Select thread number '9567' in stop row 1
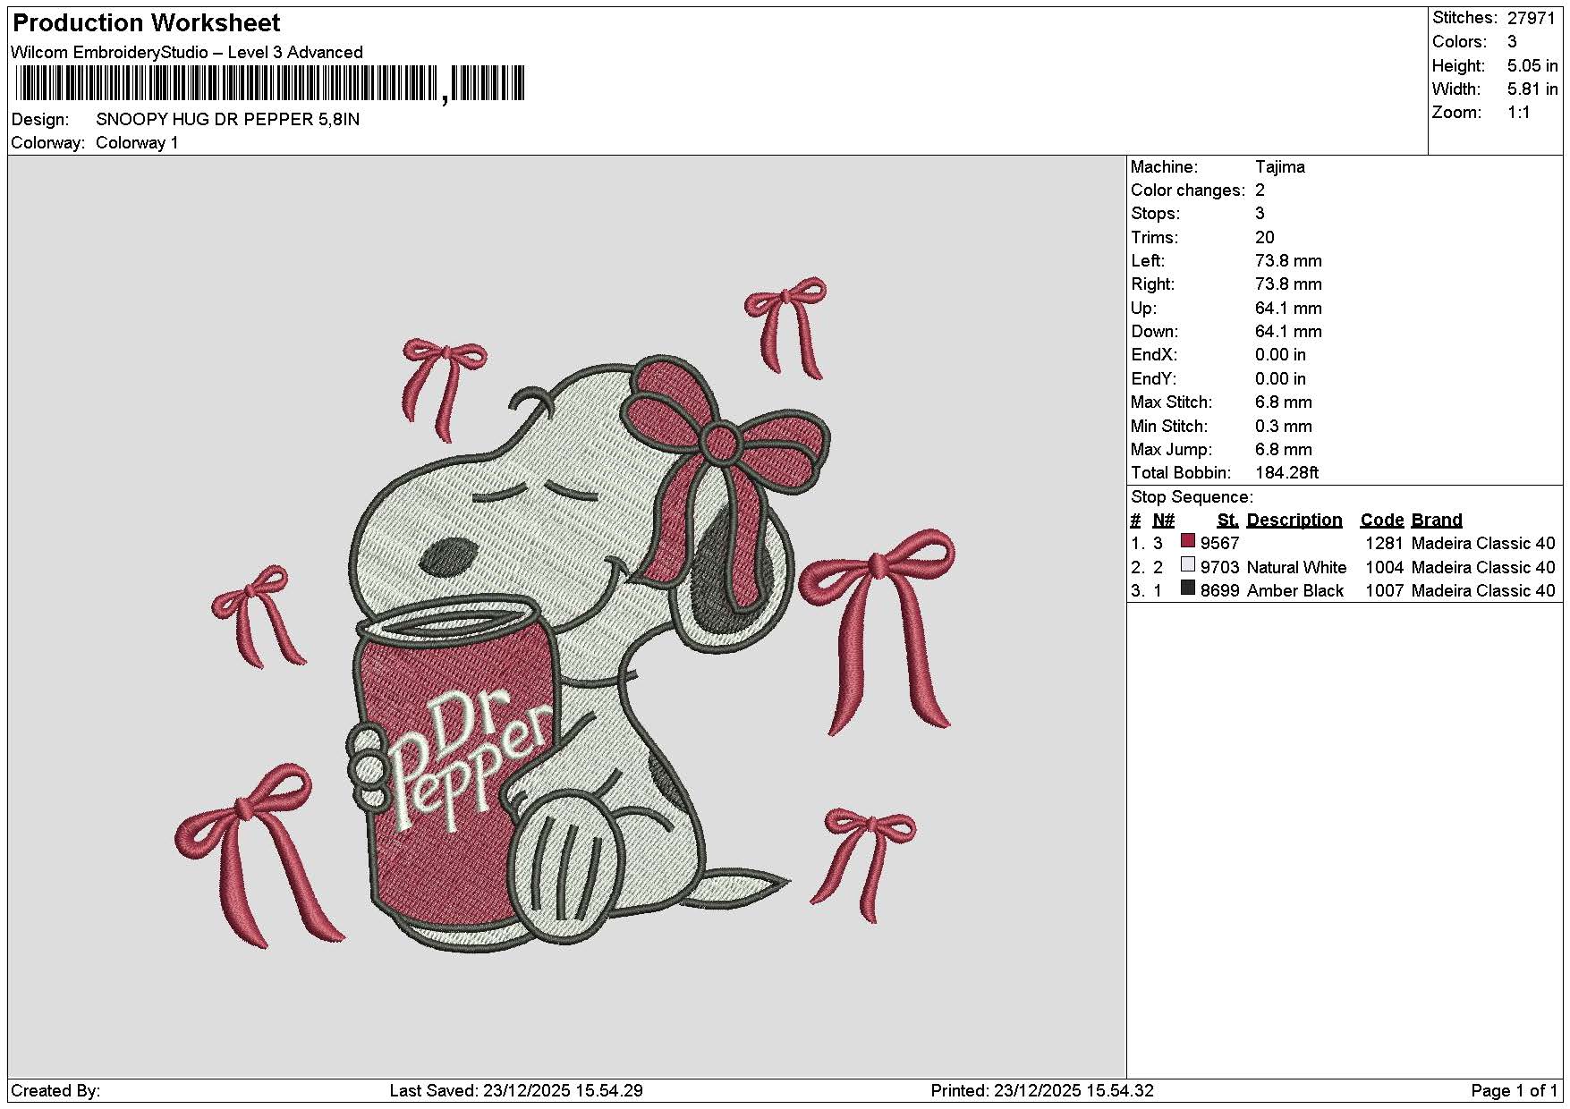Screen dimensions: 1570x1109 tap(1220, 544)
